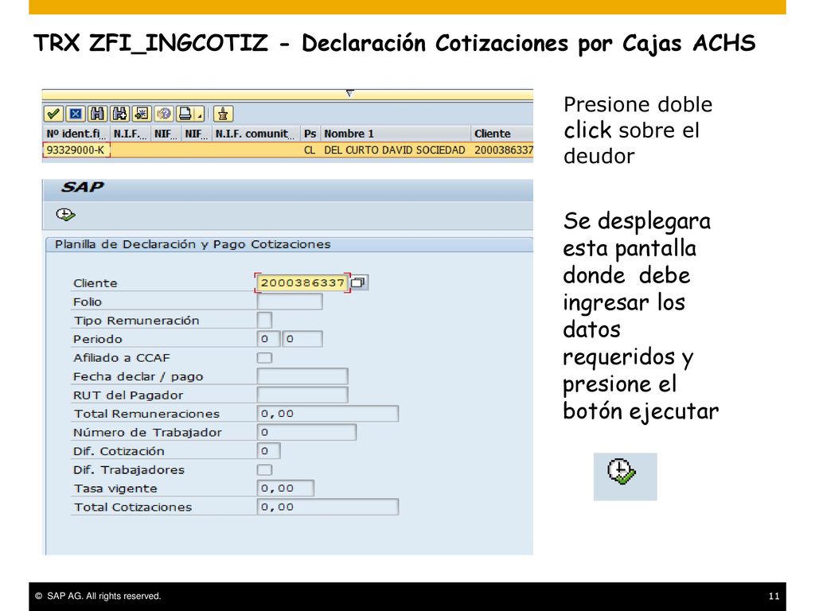Select the 93329000-K cell
Viewport: 815px width, 611px height.
coord(76,150)
